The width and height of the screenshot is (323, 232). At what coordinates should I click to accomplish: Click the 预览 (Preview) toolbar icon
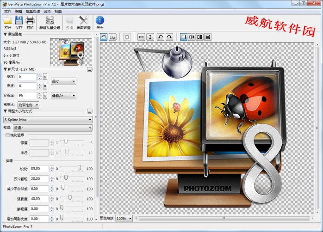[69, 21]
